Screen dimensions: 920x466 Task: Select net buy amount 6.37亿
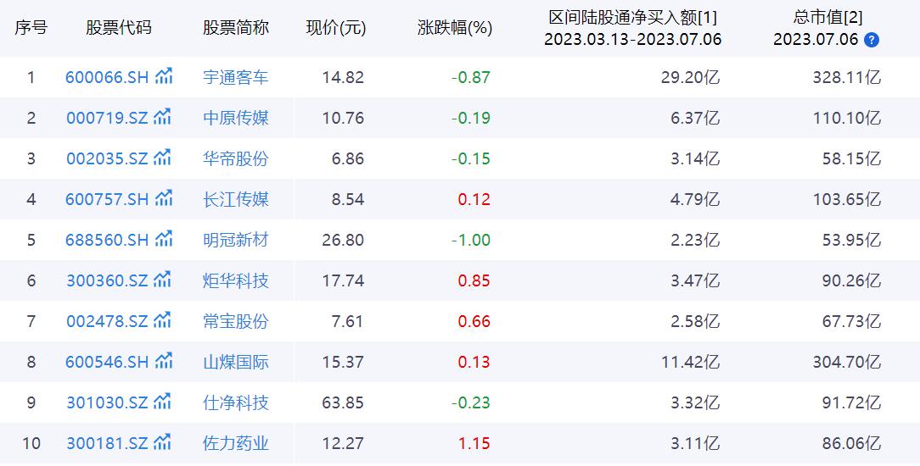coord(695,119)
